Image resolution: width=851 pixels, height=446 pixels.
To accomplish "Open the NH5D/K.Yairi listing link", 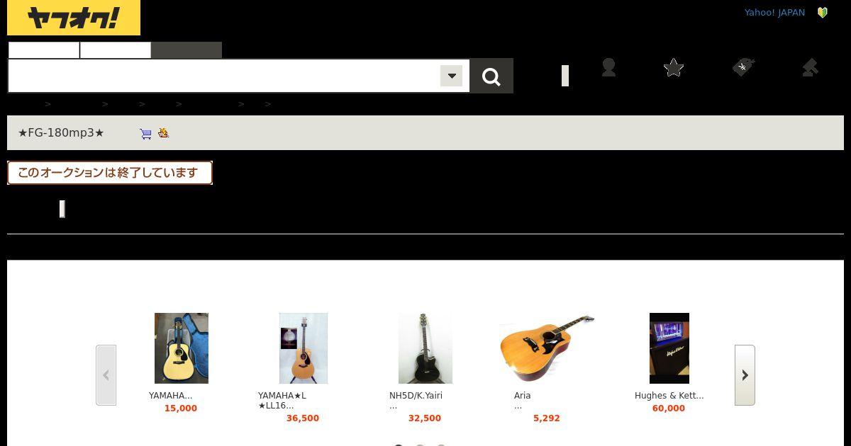I will pos(416,396).
